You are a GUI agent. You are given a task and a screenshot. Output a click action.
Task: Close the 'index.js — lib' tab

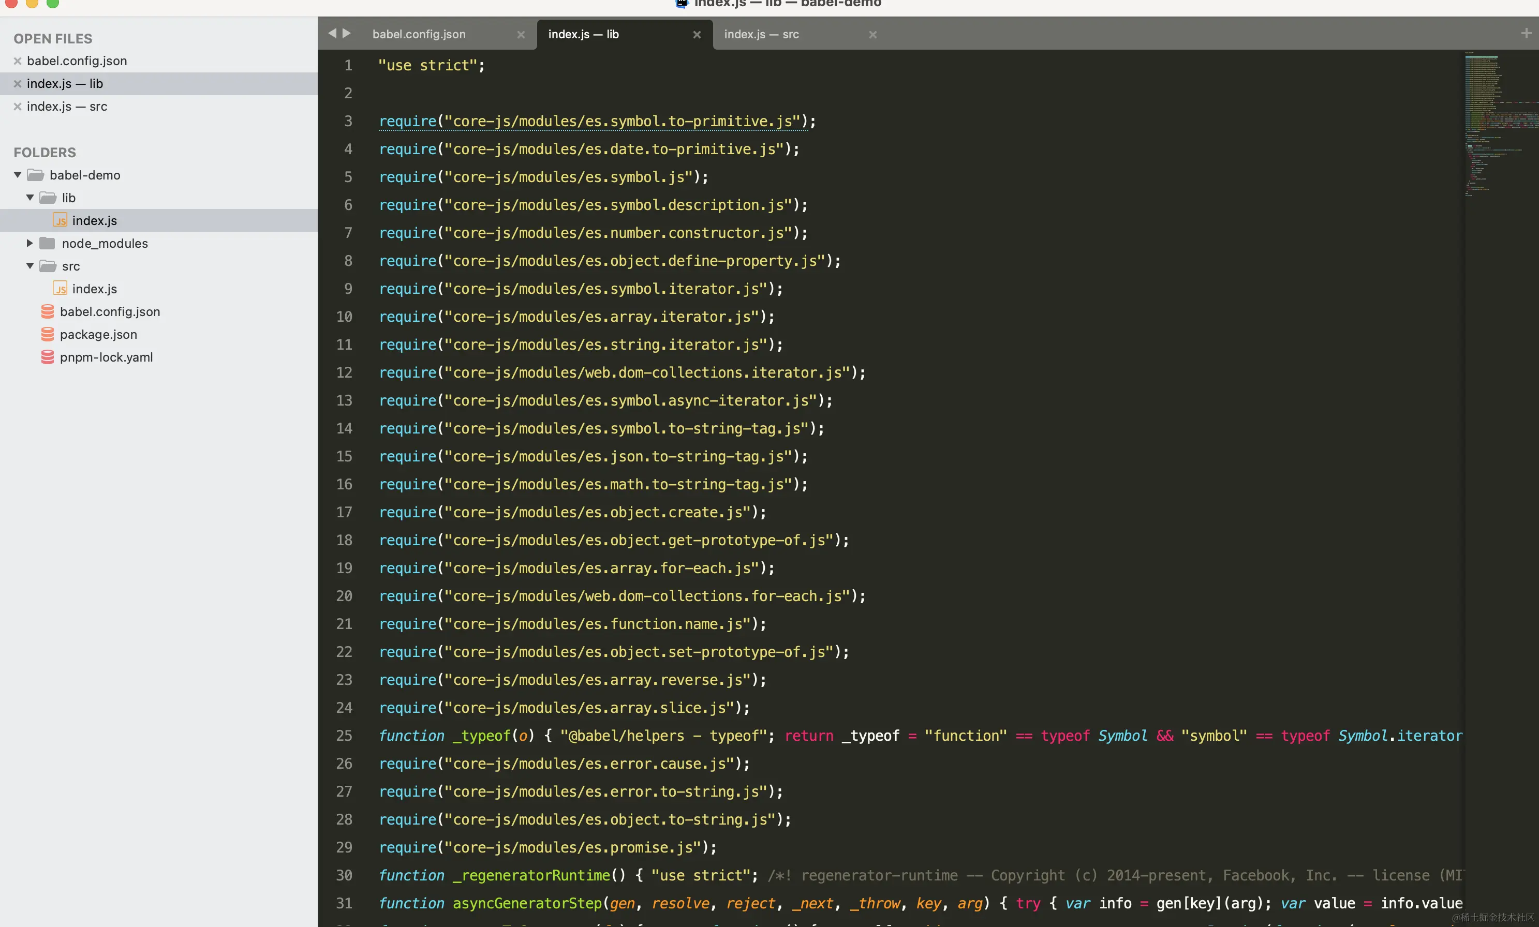pos(697,35)
